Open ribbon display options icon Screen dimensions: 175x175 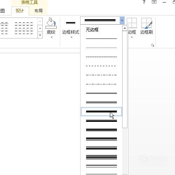154,2
